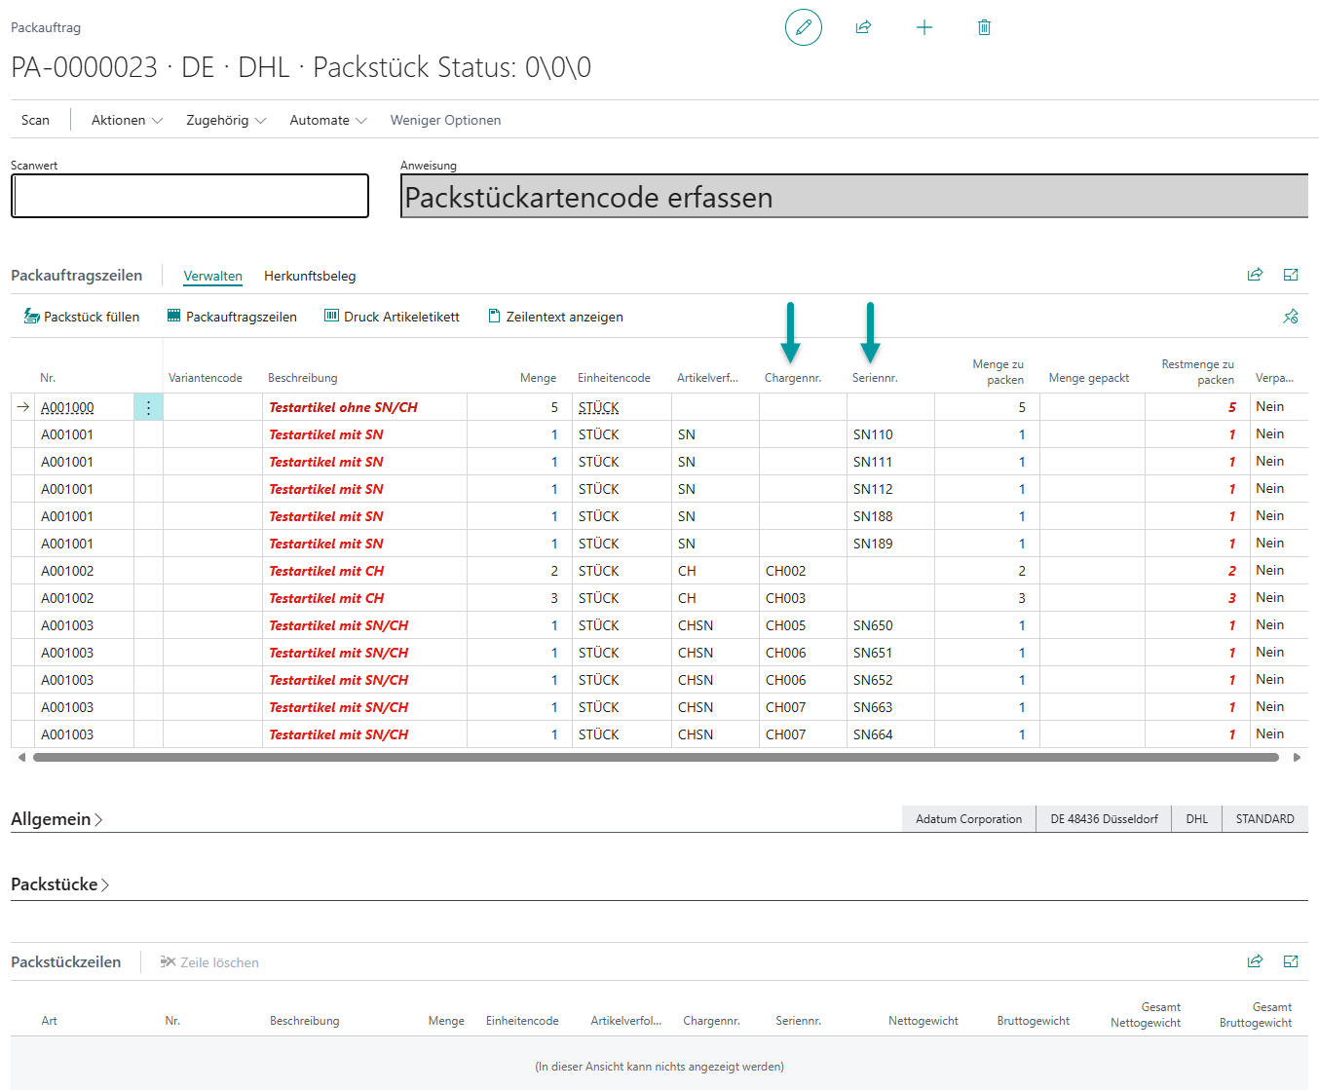Screen dimensions: 1319x1090
Task: Expand the Packstücke section
Action: (59, 884)
